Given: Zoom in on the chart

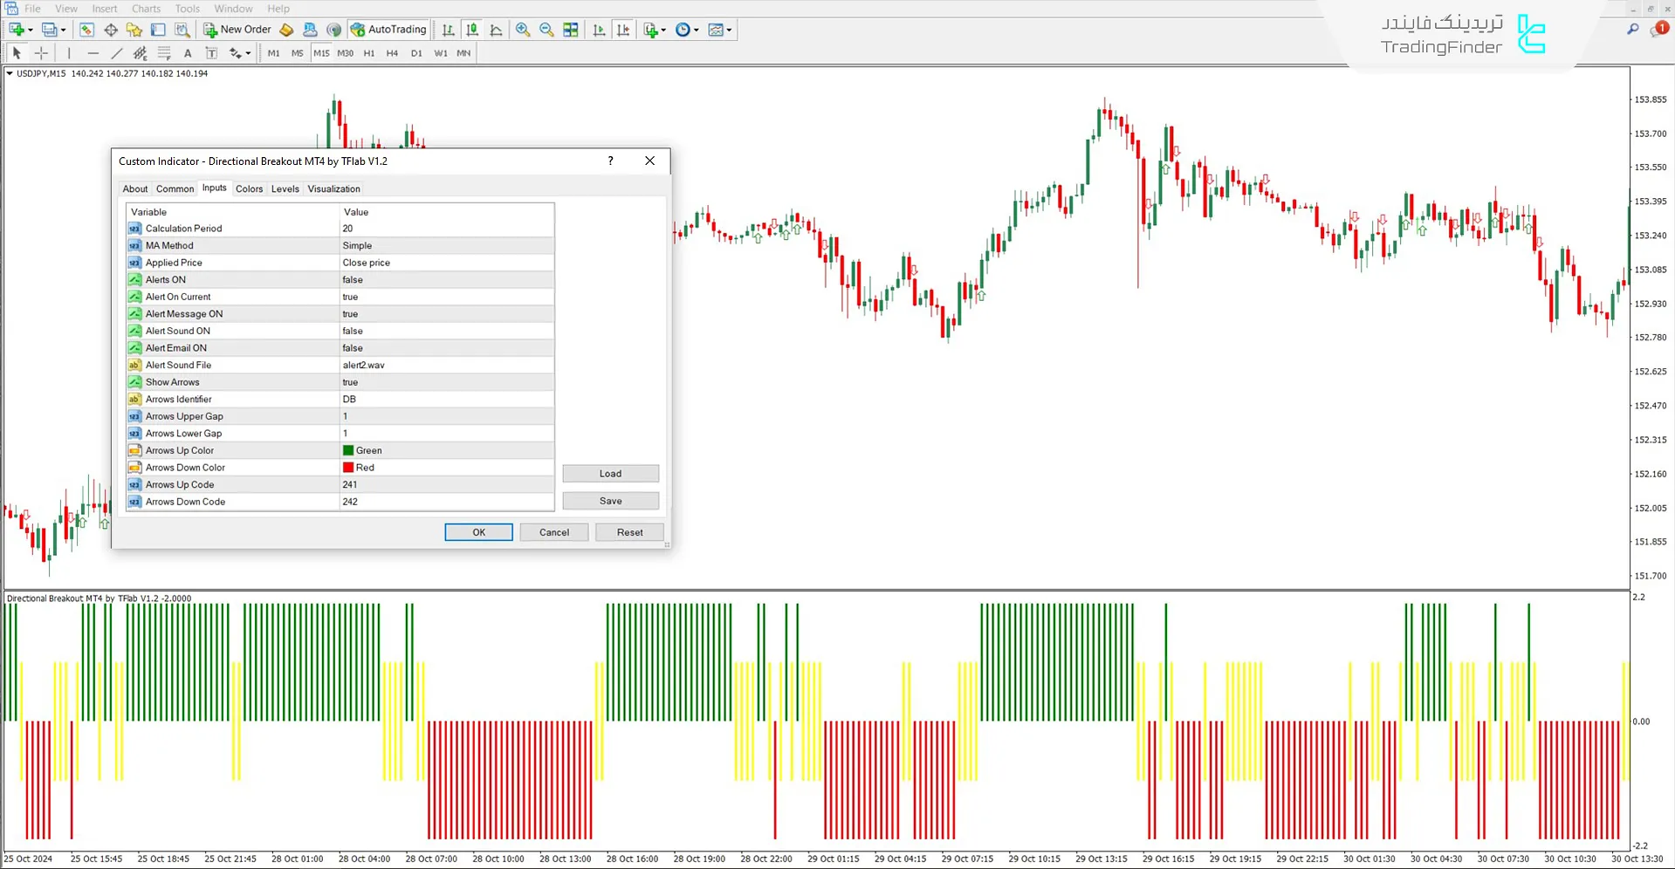Looking at the screenshot, I should [x=523, y=29].
